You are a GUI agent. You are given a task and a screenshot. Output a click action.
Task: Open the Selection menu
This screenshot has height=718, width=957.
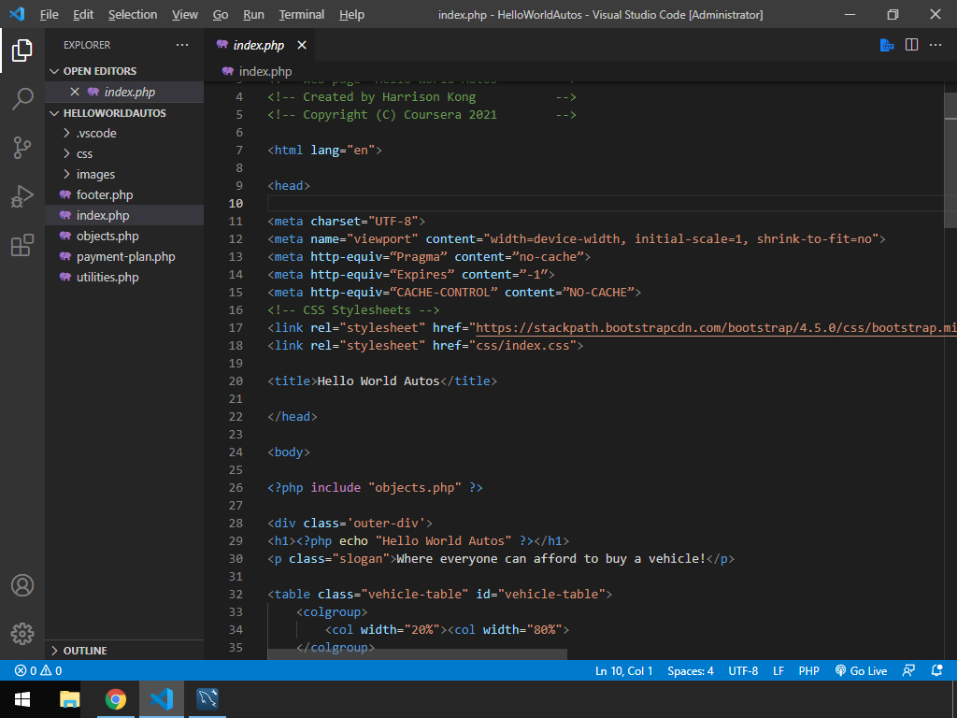click(x=133, y=14)
